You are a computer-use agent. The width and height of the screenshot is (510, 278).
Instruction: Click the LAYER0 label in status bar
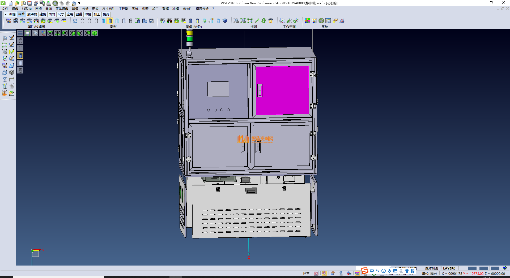[449, 268]
